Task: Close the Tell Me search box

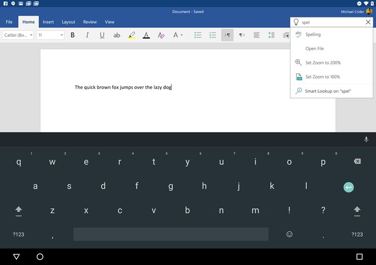Action: (x=368, y=22)
